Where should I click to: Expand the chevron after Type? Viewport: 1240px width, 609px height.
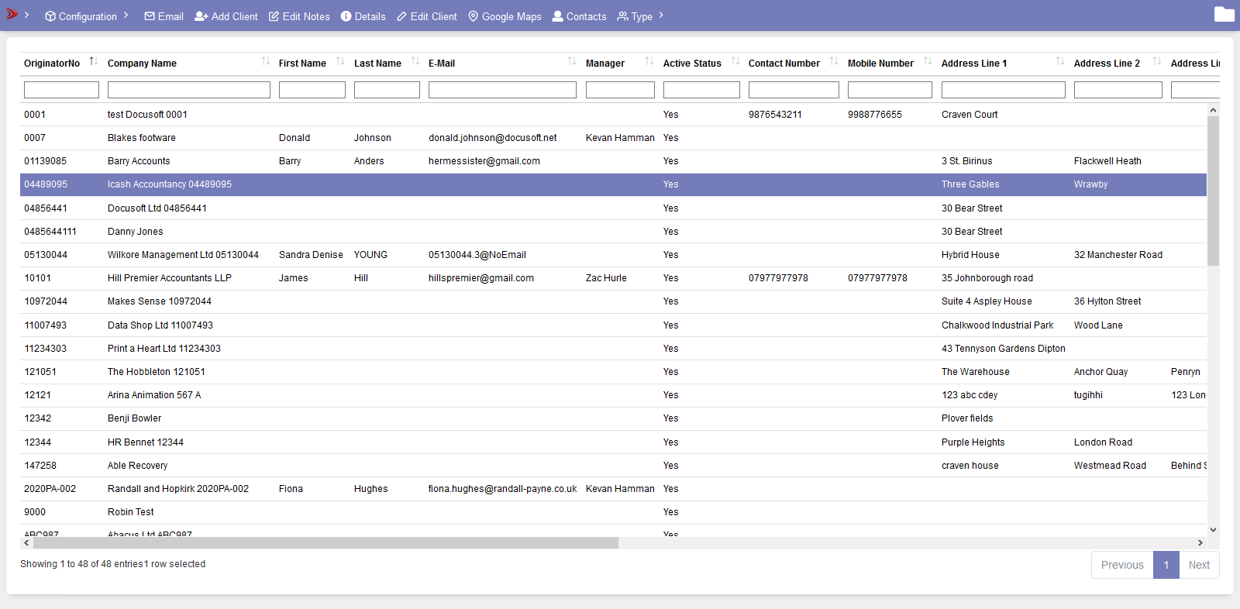661,15
